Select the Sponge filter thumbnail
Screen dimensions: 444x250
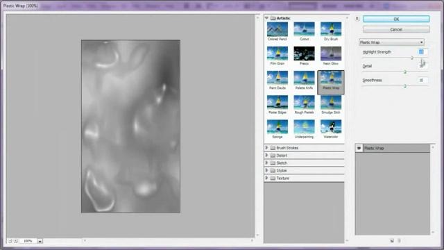pyautogui.click(x=277, y=126)
